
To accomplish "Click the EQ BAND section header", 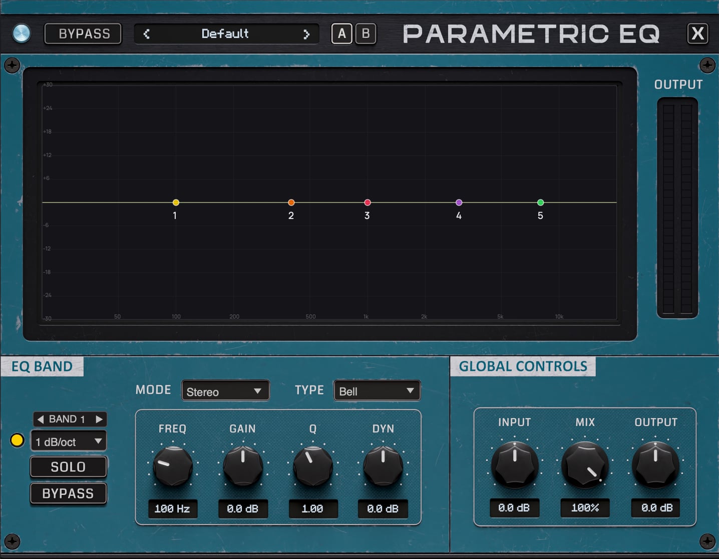I will [42, 366].
